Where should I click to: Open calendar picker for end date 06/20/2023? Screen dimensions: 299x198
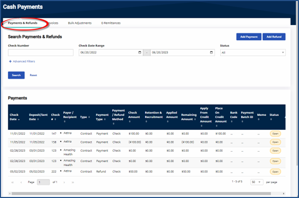pos(211,52)
